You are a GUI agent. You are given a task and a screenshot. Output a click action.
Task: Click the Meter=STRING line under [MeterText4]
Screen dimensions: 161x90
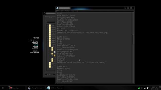click(x=63, y=39)
